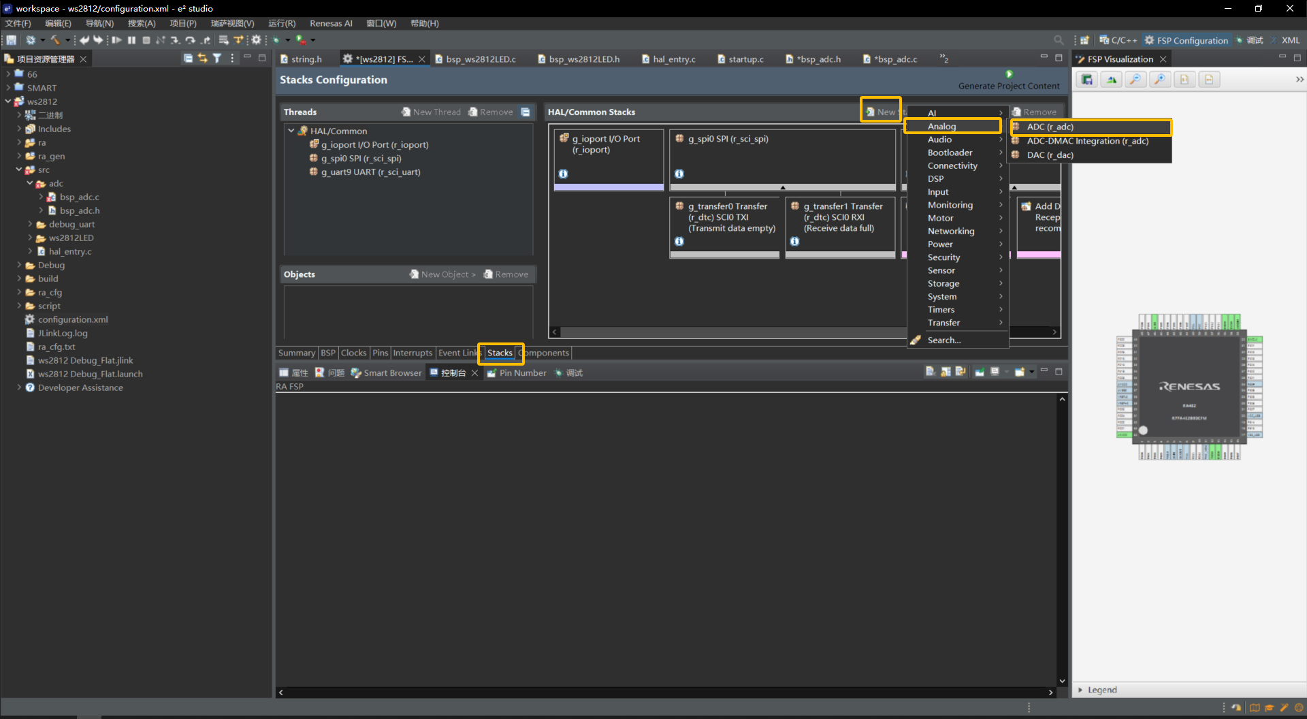Click the green bug Debug icon
The height and width of the screenshot is (719, 1307).
tap(277, 40)
